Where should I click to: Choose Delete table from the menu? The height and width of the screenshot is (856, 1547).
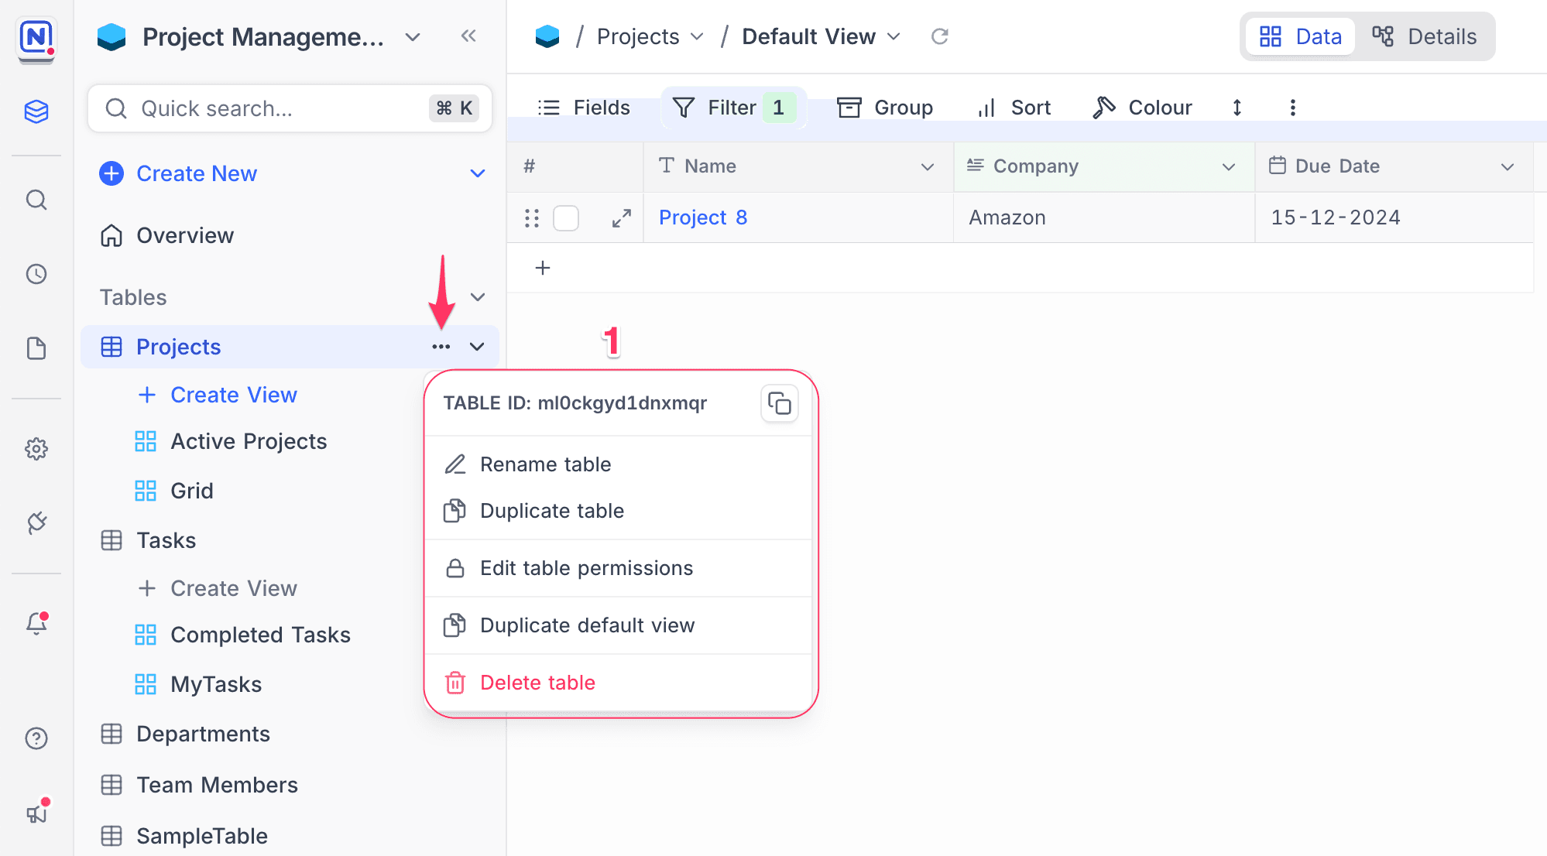[537, 683]
